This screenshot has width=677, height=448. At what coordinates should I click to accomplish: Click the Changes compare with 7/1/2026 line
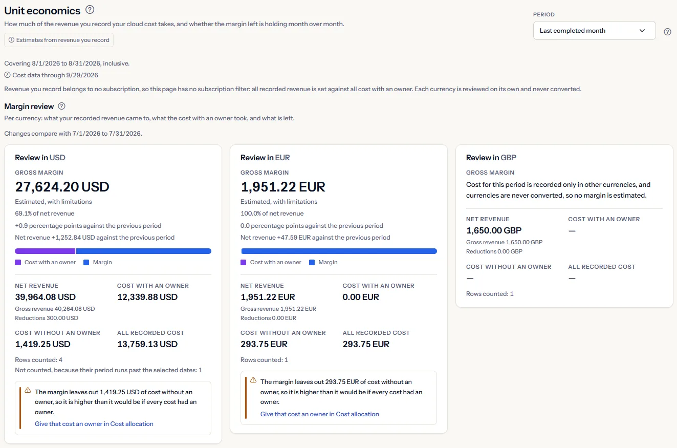[x=73, y=134]
